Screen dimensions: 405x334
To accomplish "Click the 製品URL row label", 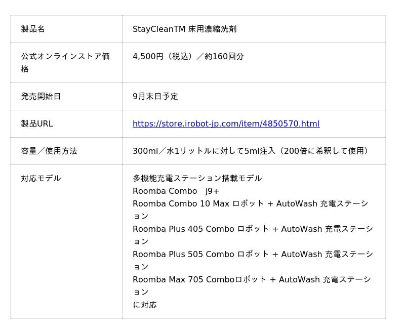I will click(37, 124).
